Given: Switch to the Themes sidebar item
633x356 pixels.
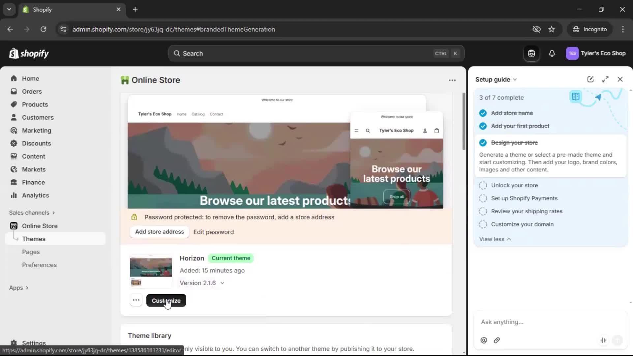Looking at the screenshot, I should coord(34,239).
